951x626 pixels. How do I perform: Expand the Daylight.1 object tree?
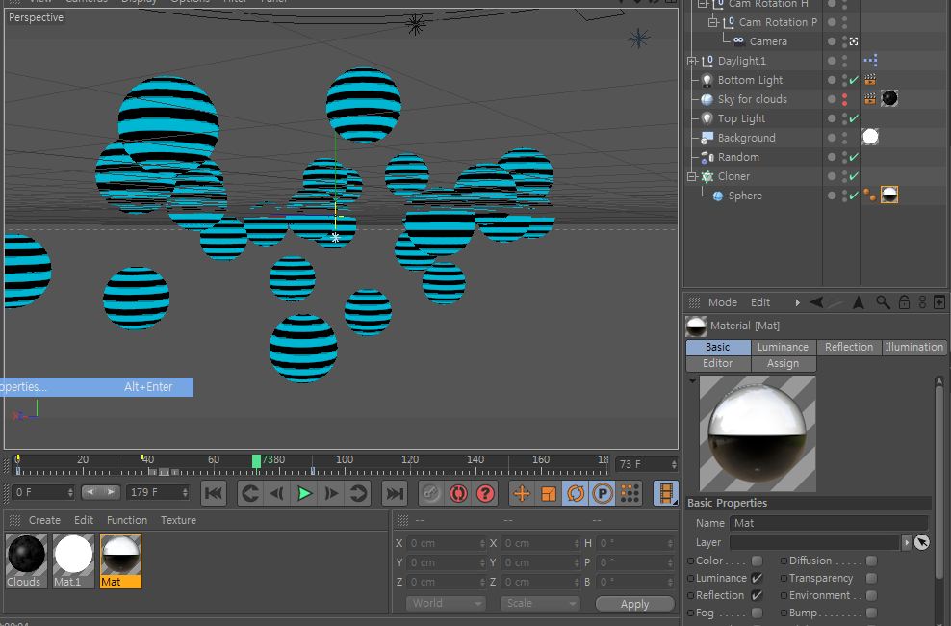(691, 61)
